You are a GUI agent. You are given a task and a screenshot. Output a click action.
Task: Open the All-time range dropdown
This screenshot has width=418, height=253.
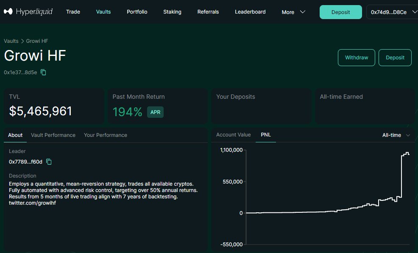pos(396,135)
